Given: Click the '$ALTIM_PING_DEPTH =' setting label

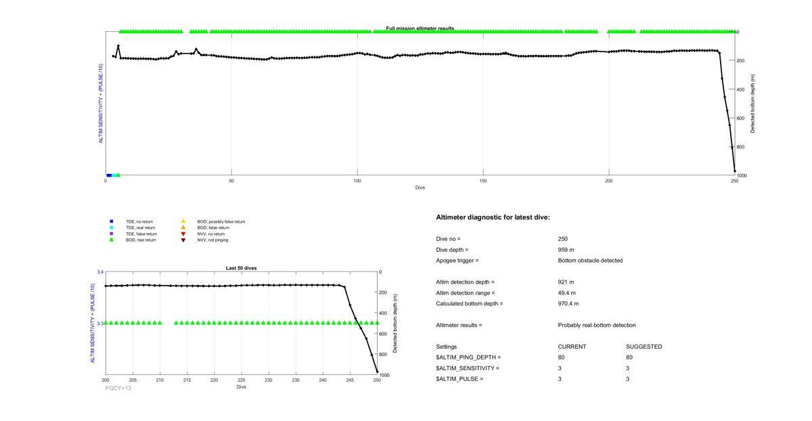Looking at the screenshot, I should pyautogui.click(x=468, y=357).
